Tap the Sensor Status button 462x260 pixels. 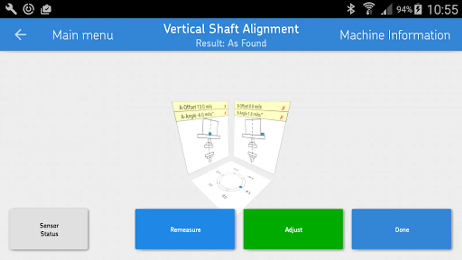pyautogui.click(x=49, y=229)
